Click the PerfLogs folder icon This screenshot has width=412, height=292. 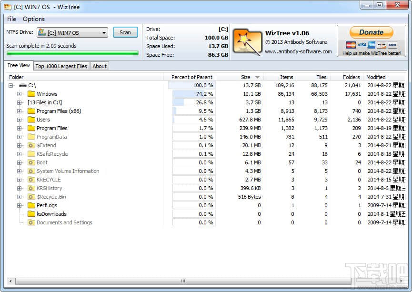pos(31,205)
